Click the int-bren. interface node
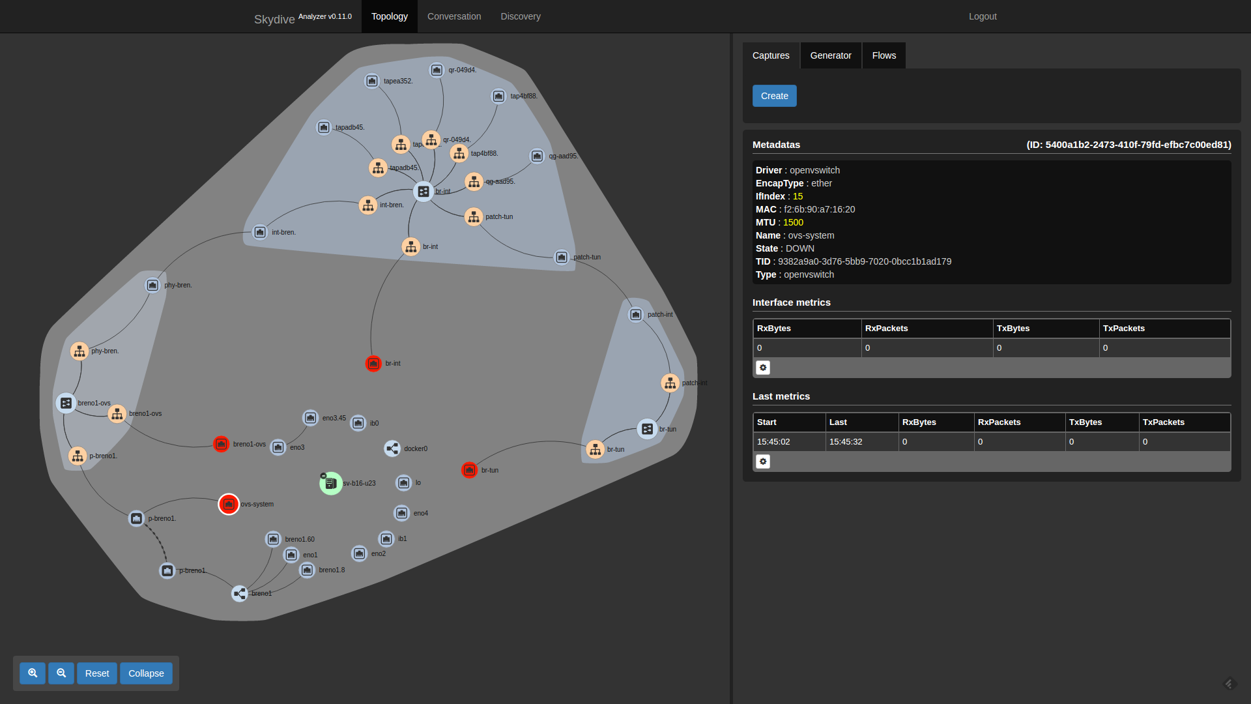This screenshot has width=1251, height=704. (x=260, y=232)
